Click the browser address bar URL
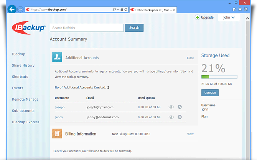 coord(48,10)
